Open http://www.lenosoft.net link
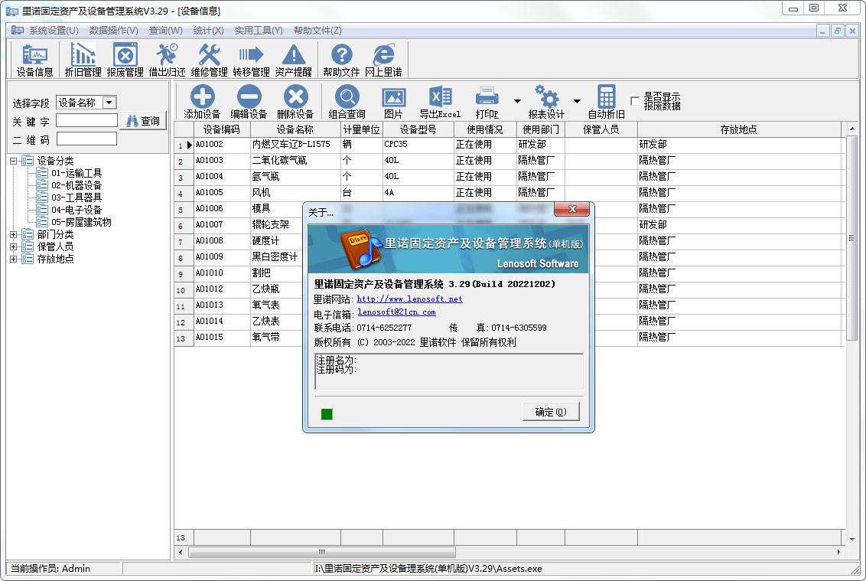866x581 pixels. pyautogui.click(x=410, y=299)
